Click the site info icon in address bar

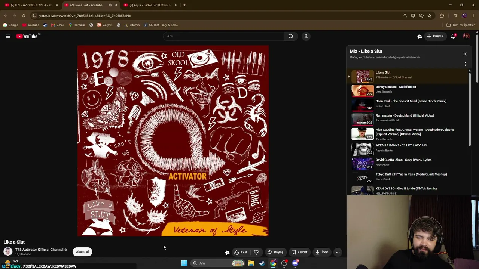34,16
